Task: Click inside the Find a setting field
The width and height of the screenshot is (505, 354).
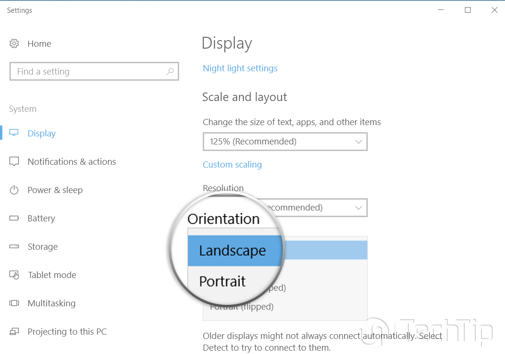Action: point(85,72)
